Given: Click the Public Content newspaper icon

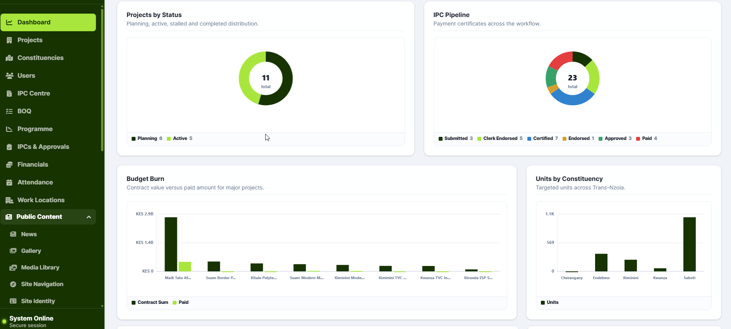Looking at the screenshot, I should click(x=9, y=217).
